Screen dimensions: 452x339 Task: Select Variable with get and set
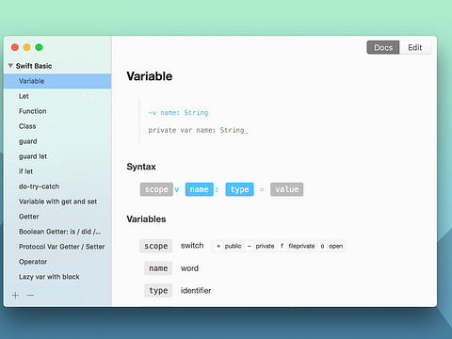coord(57,202)
